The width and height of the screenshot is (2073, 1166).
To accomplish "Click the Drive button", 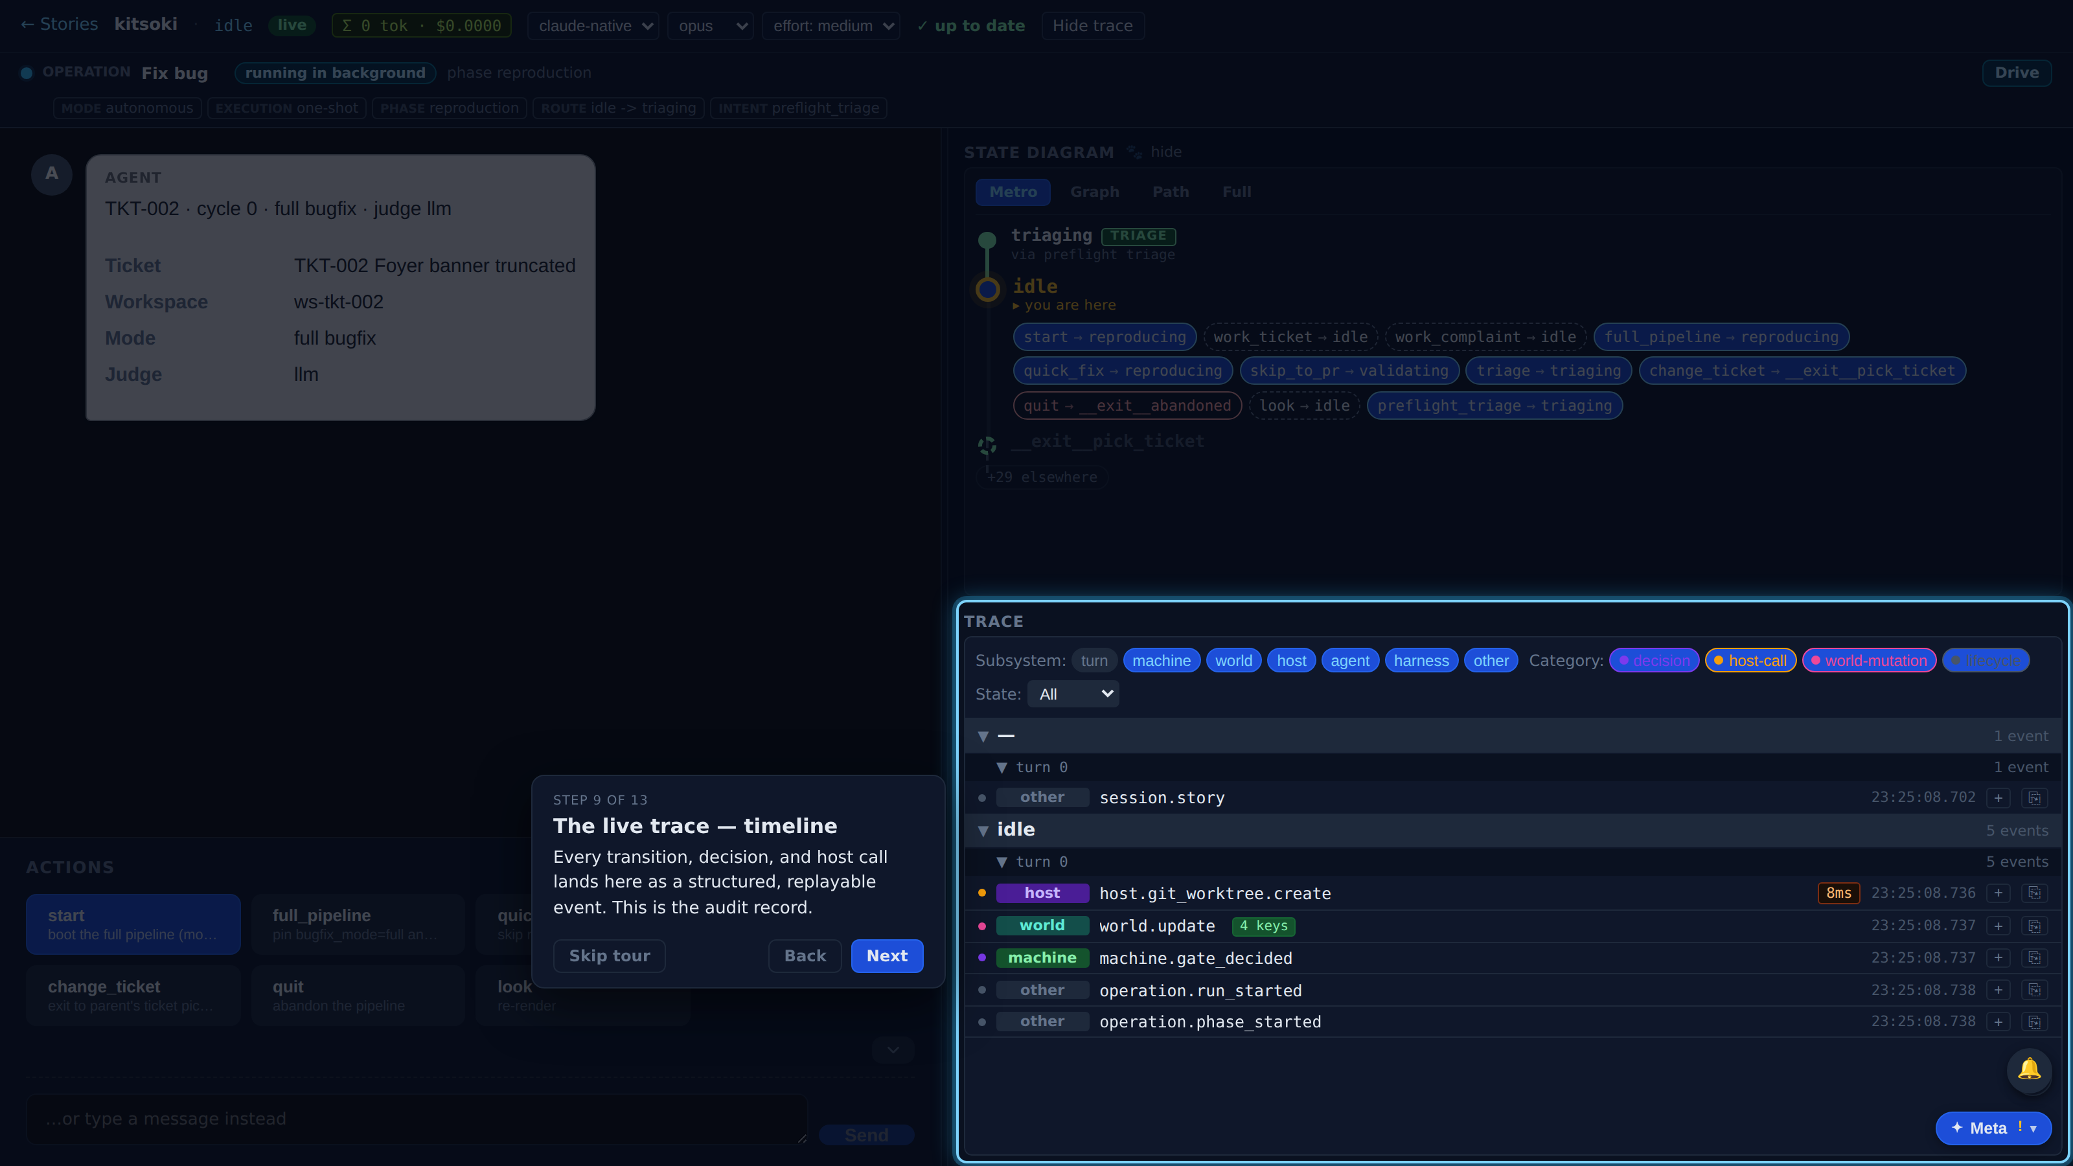I will (2016, 73).
